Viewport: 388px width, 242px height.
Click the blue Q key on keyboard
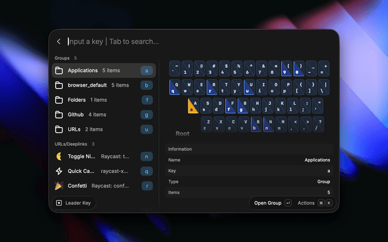(175, 87)
